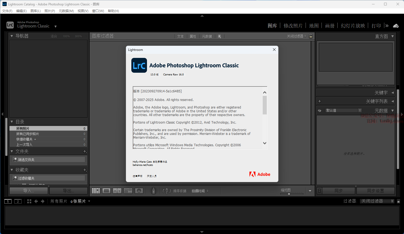Open Compare view with the XY icon
Viewport: 404px width, 234px height.
tap(117, 191)
